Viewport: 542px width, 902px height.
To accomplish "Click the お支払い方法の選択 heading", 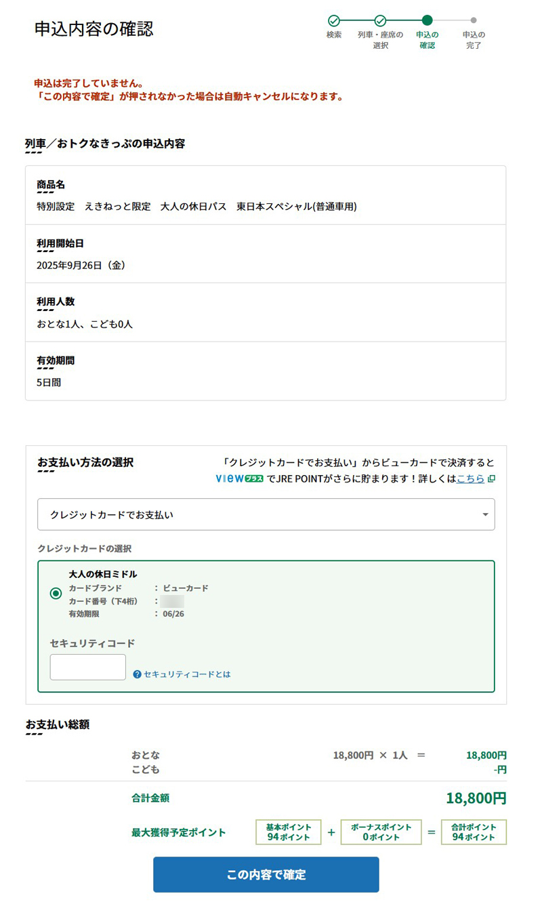I will click(x=85, y=462).
